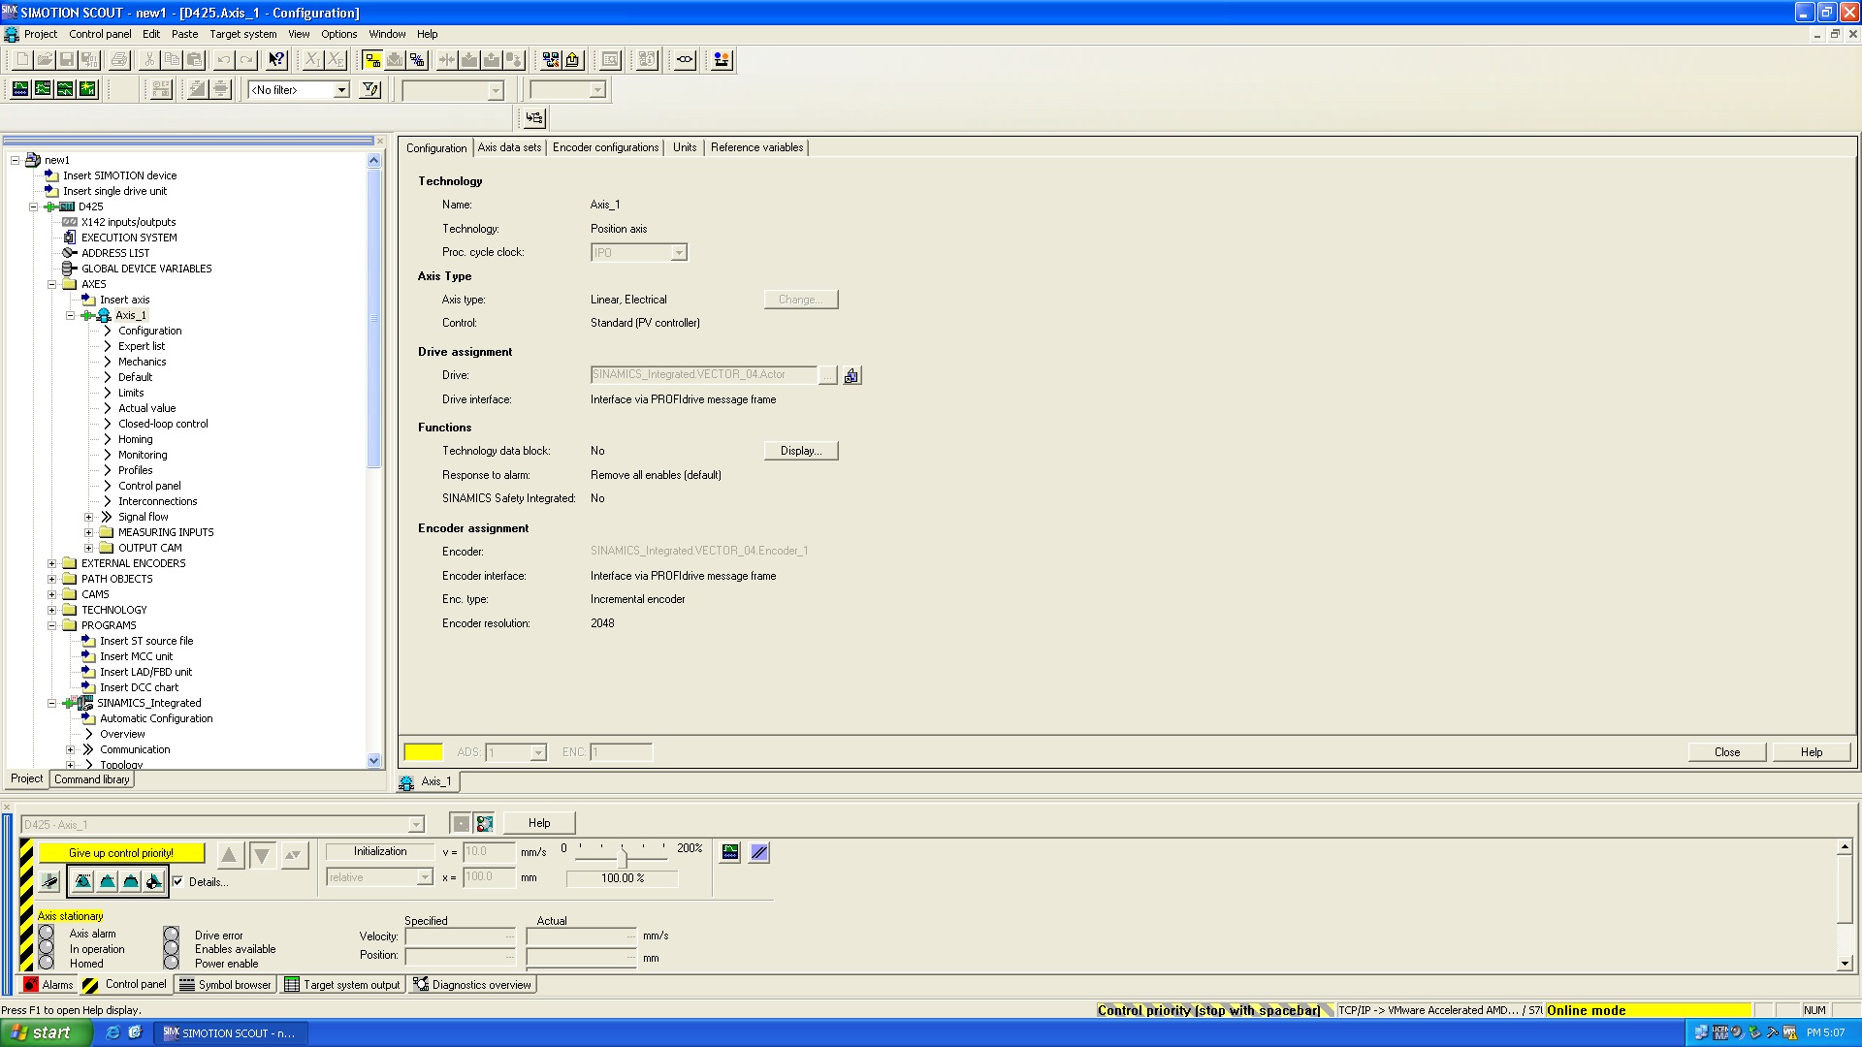Click the context help arrow icon

point(276,60)
